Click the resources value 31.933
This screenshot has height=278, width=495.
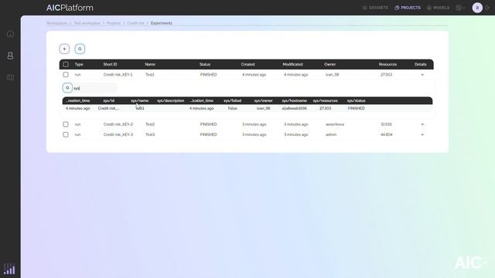[x=386, y=124]
